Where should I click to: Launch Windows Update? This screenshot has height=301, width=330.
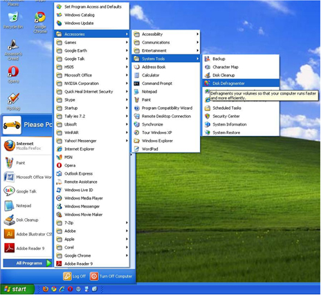(91, 23)
